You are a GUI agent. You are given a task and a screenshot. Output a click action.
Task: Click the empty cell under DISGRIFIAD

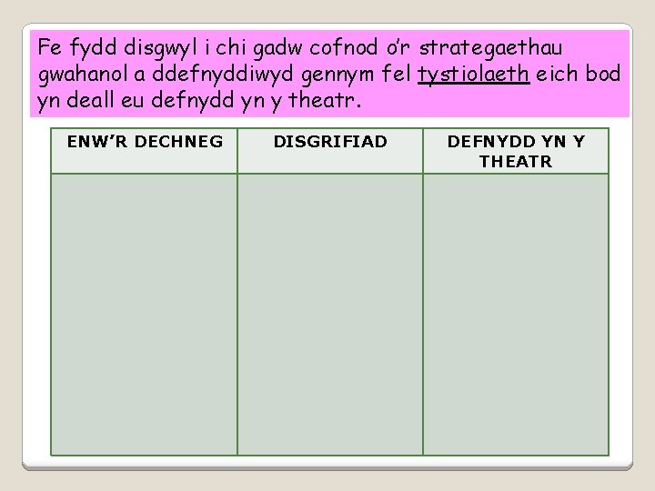click(x=330, y=315)
